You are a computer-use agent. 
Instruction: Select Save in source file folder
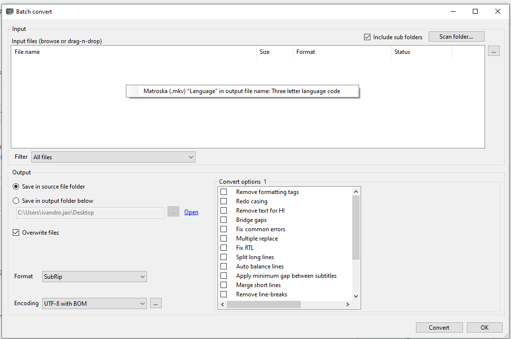pyautogui.click(x=15, y=186)
